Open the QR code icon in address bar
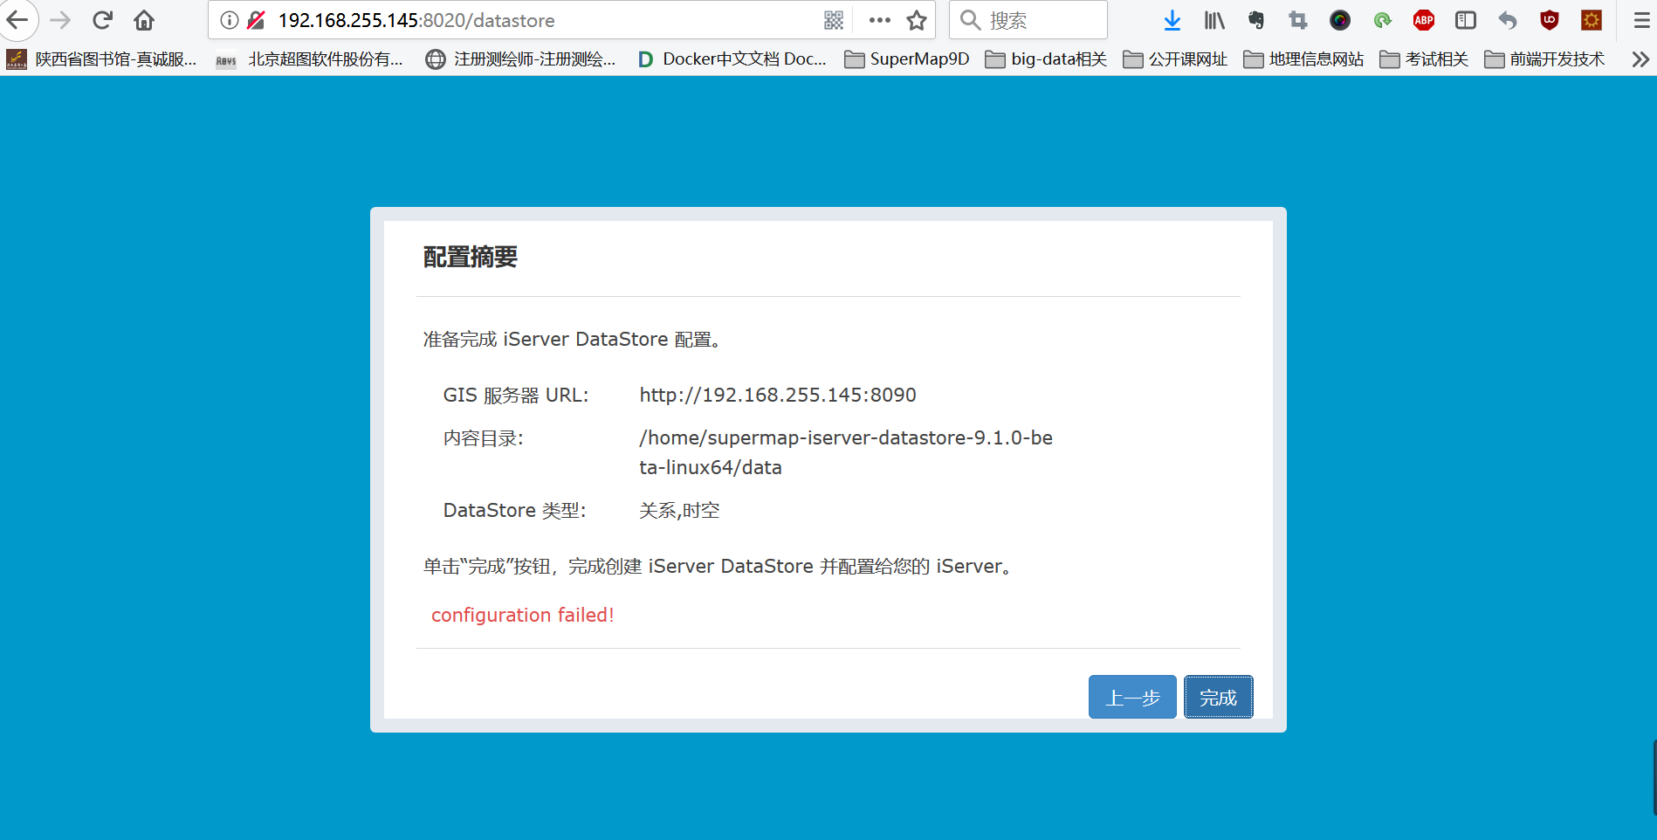 [x=834, y=20]
